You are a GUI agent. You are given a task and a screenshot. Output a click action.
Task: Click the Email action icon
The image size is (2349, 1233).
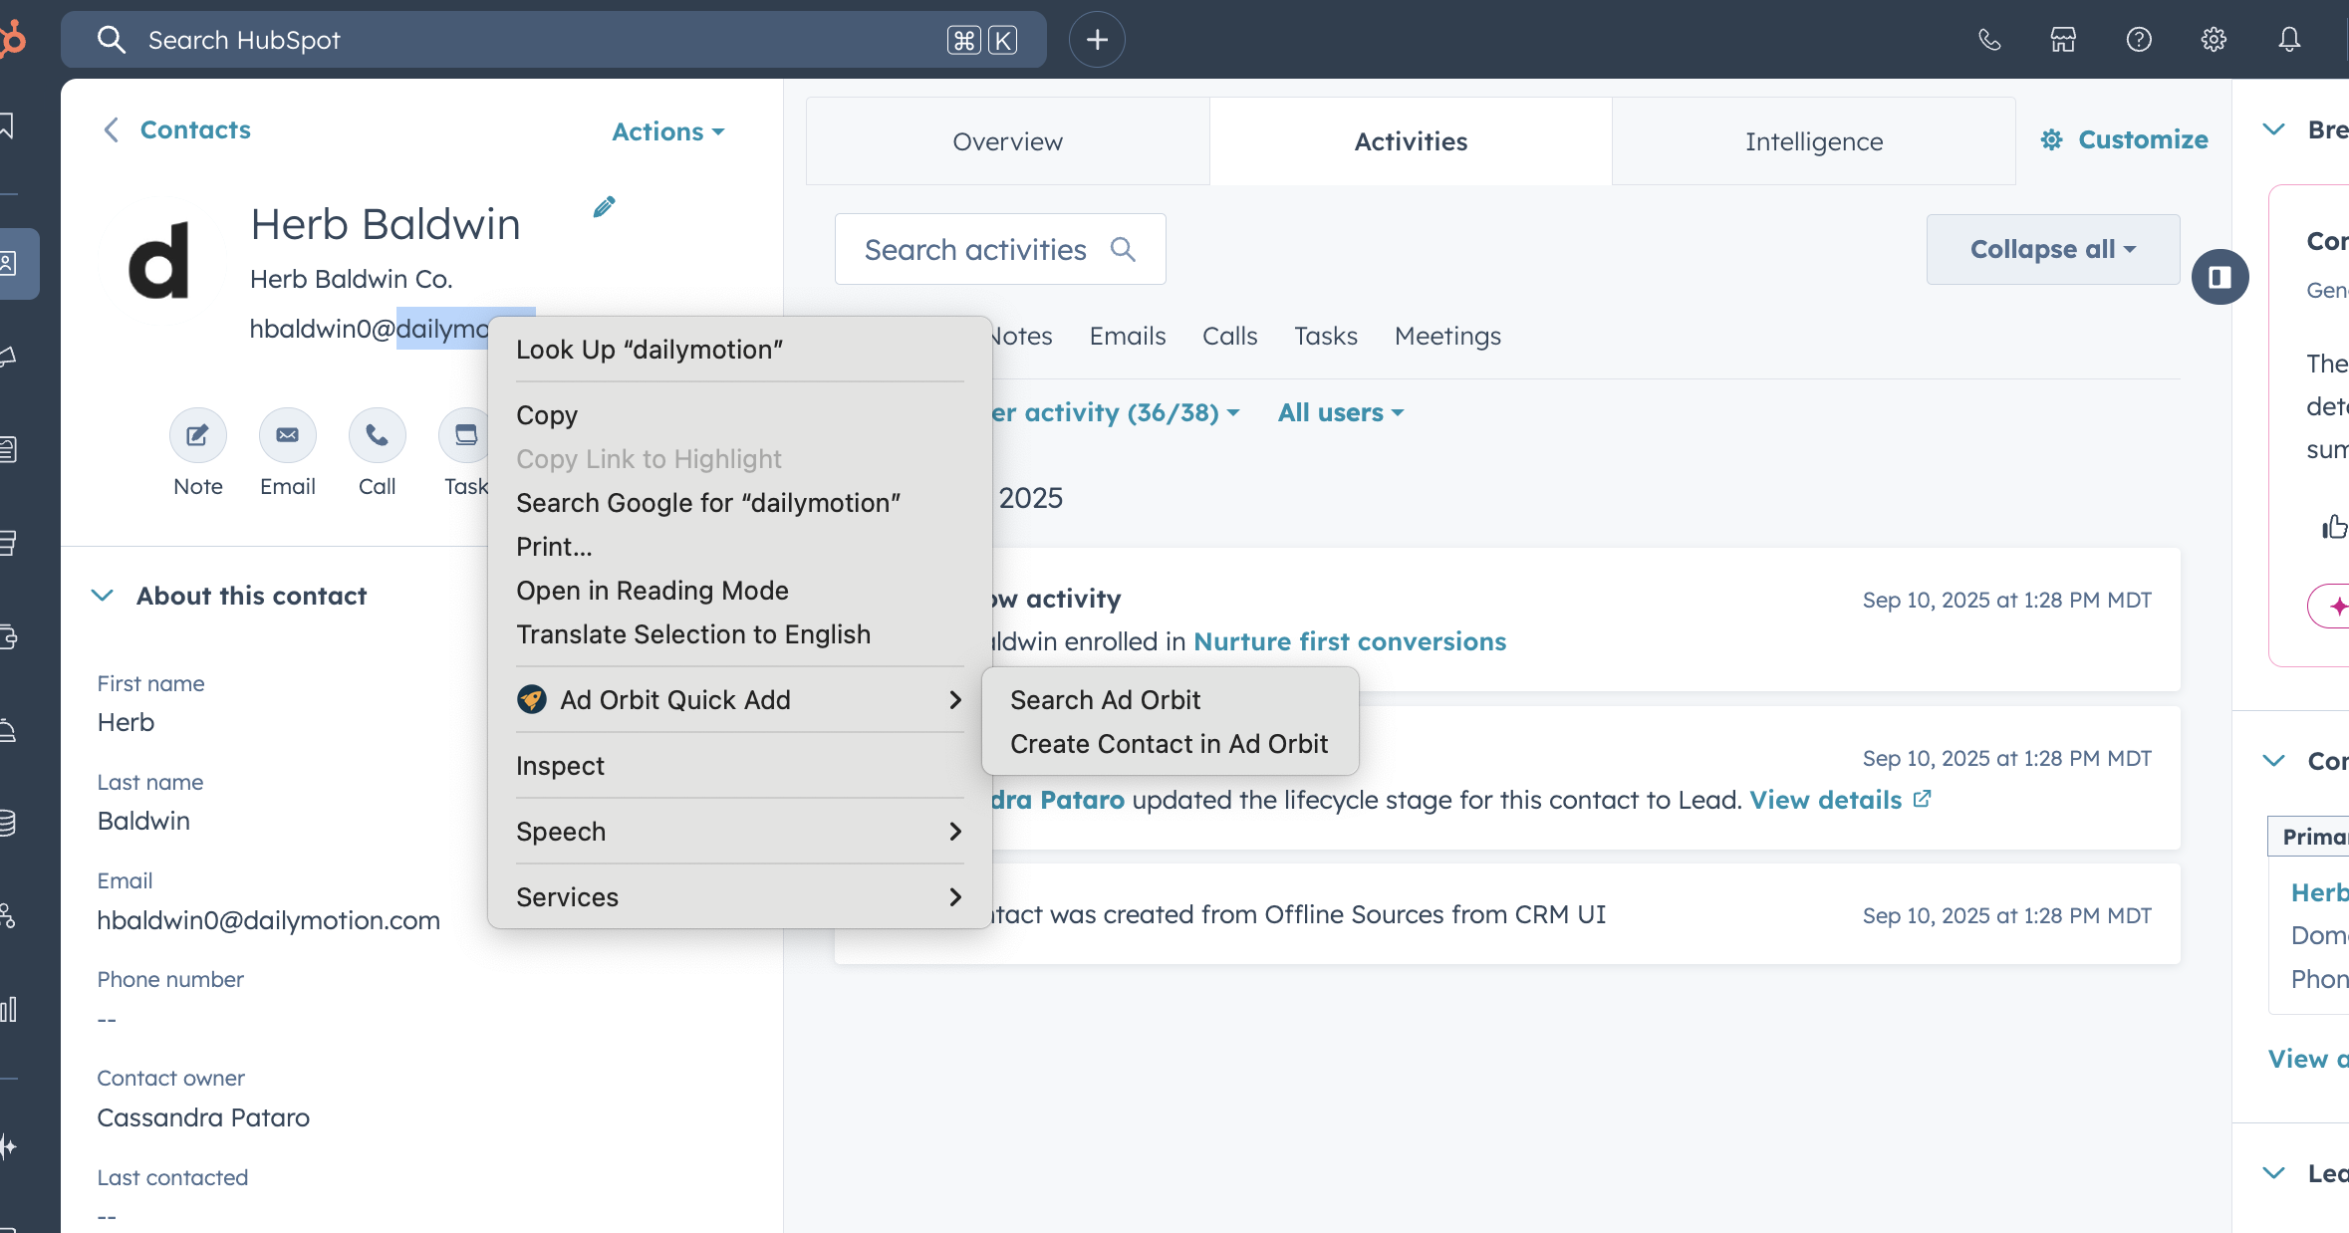point(287,435)
